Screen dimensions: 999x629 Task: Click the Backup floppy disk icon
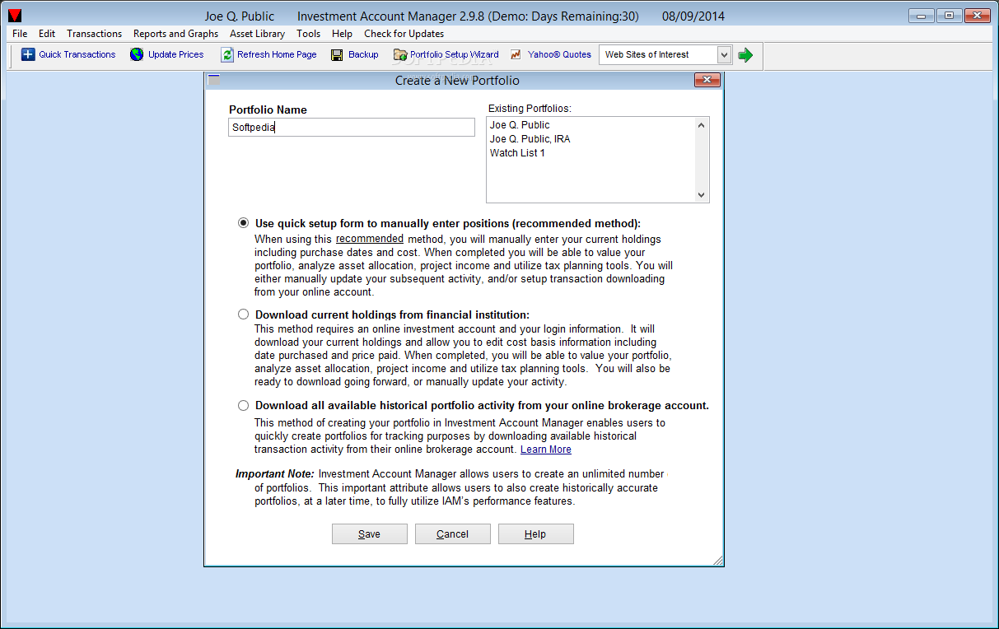(337, 54)
